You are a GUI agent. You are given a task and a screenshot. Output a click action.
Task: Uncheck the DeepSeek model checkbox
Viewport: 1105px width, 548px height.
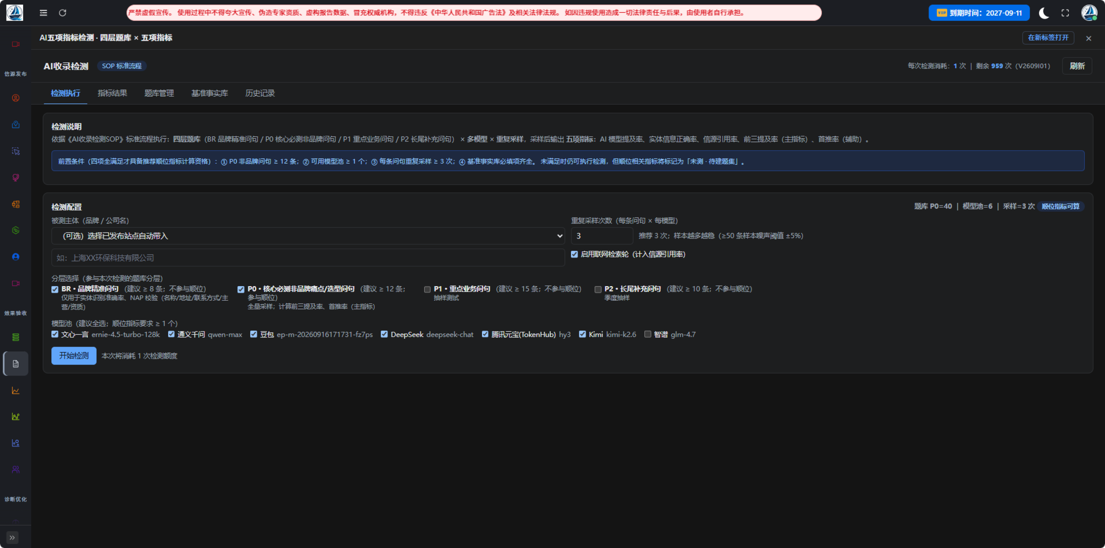(384, 334)
